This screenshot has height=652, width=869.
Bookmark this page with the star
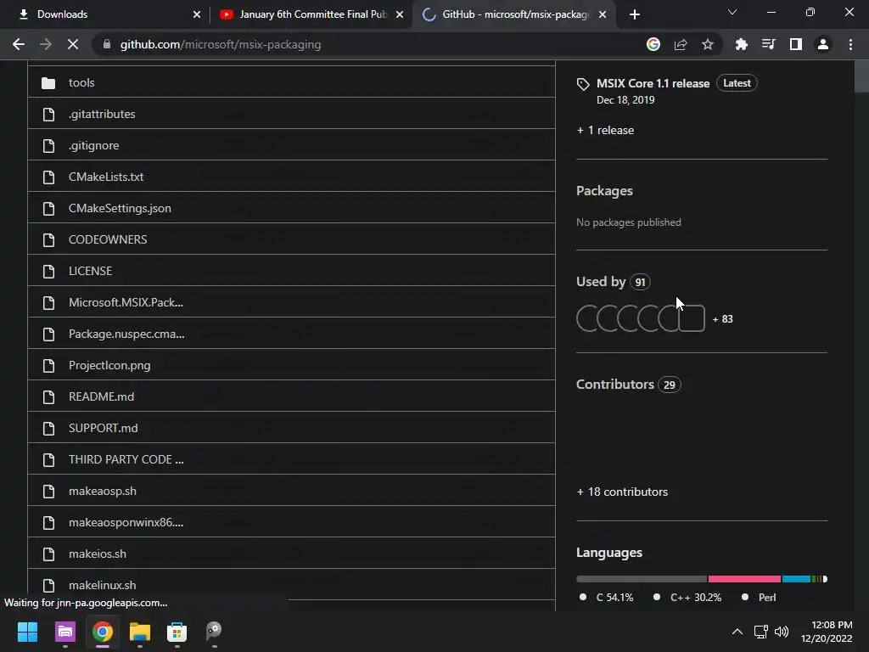[708, 44]
